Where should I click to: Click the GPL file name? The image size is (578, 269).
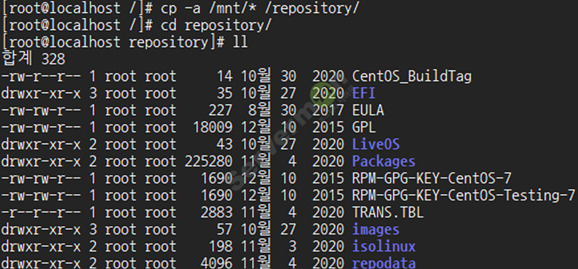(364, 127)
